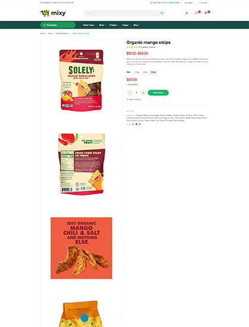Click the orange mango chili salt image
Screen dimensions: 249x327
point(81,248)
